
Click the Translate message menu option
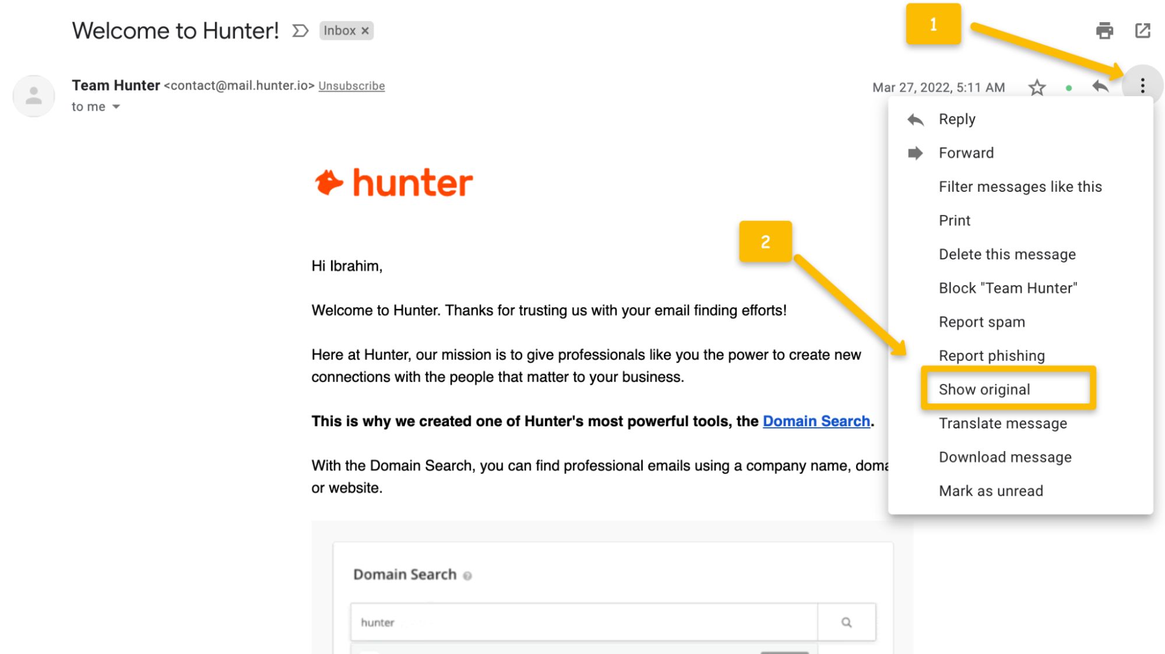pos(1002,423)
